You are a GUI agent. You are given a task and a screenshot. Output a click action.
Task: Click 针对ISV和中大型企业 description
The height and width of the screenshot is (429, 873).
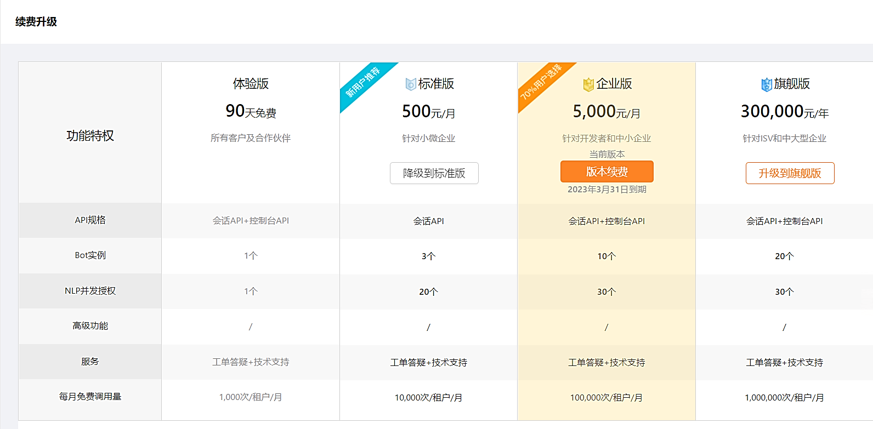785,139
